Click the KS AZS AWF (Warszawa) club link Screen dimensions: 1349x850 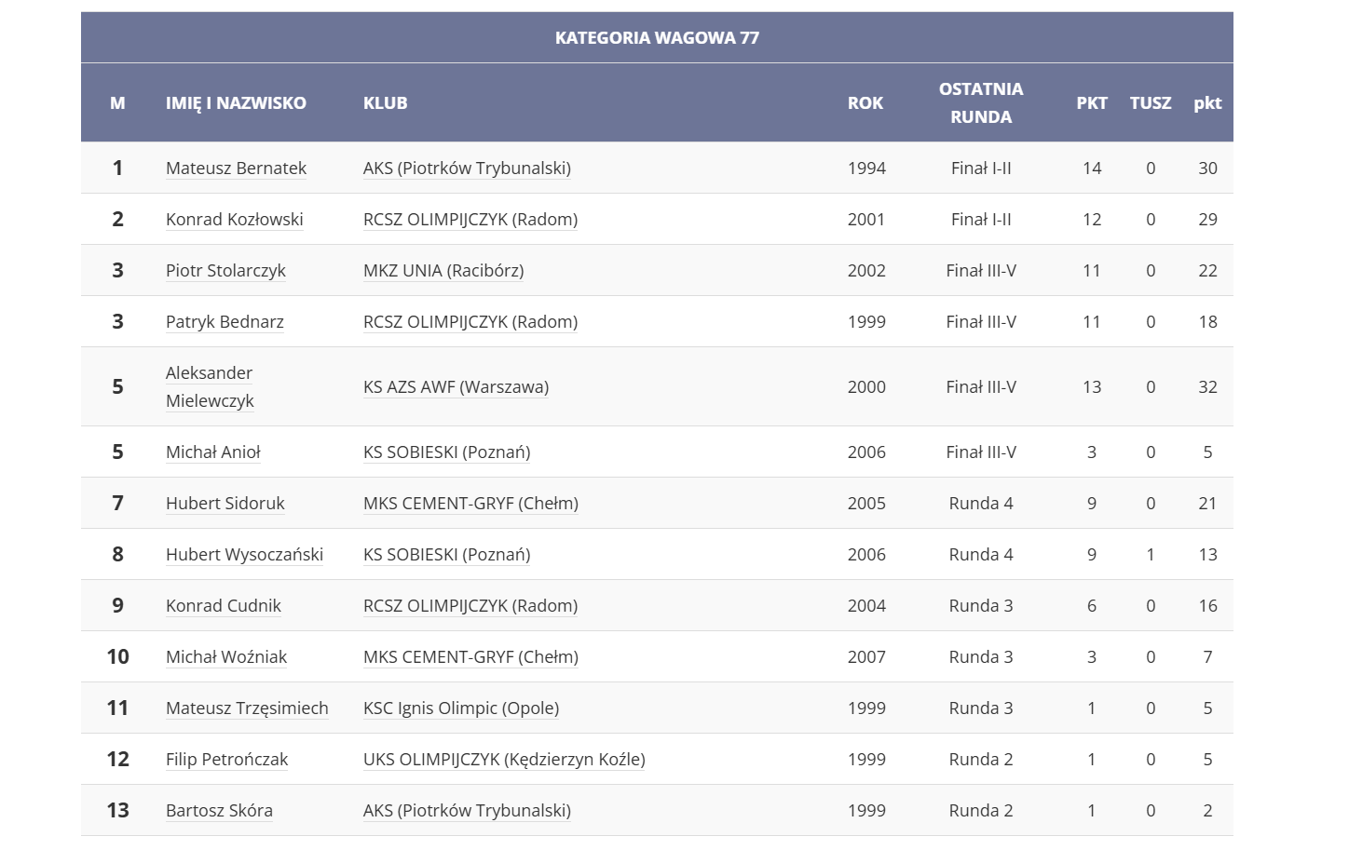tap(456, 387)
